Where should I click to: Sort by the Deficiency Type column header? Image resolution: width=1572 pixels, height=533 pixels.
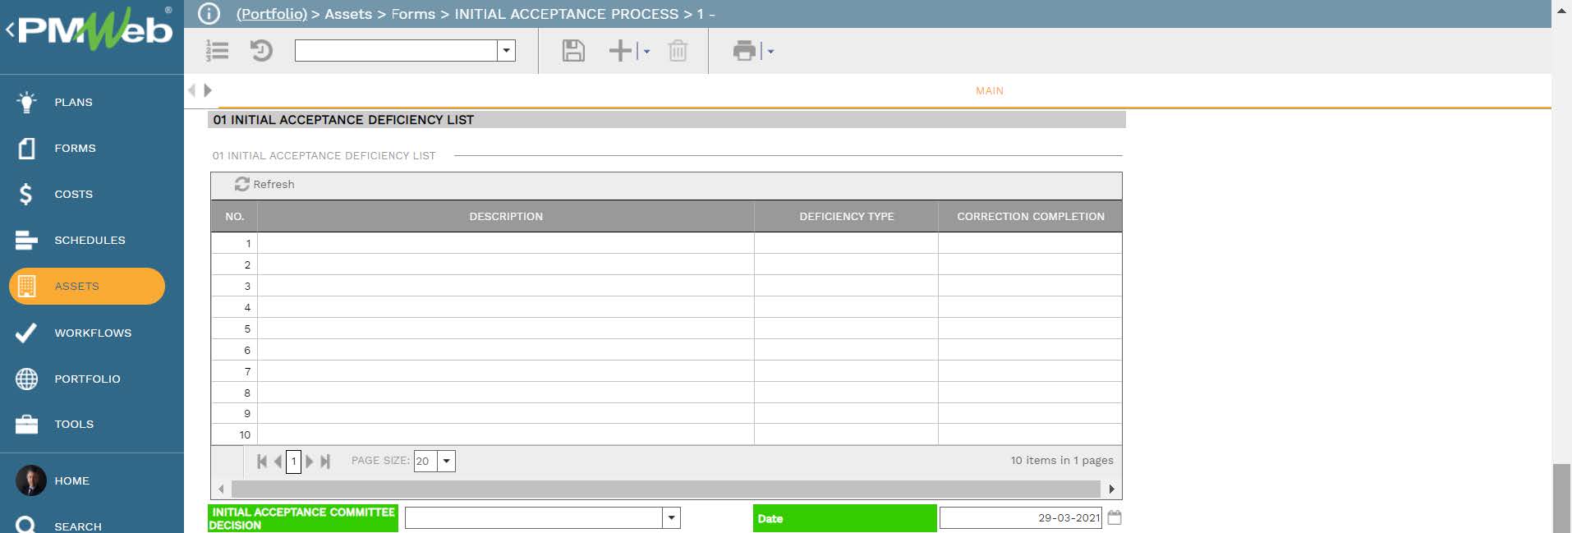[847, 216]
